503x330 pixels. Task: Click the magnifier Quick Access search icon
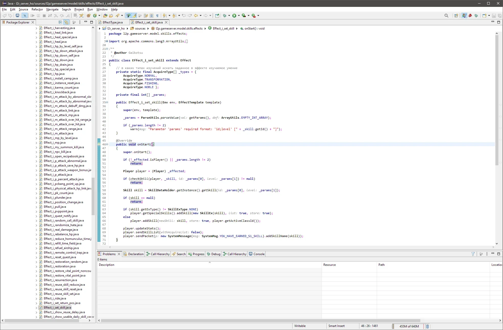tap(446, 16)
